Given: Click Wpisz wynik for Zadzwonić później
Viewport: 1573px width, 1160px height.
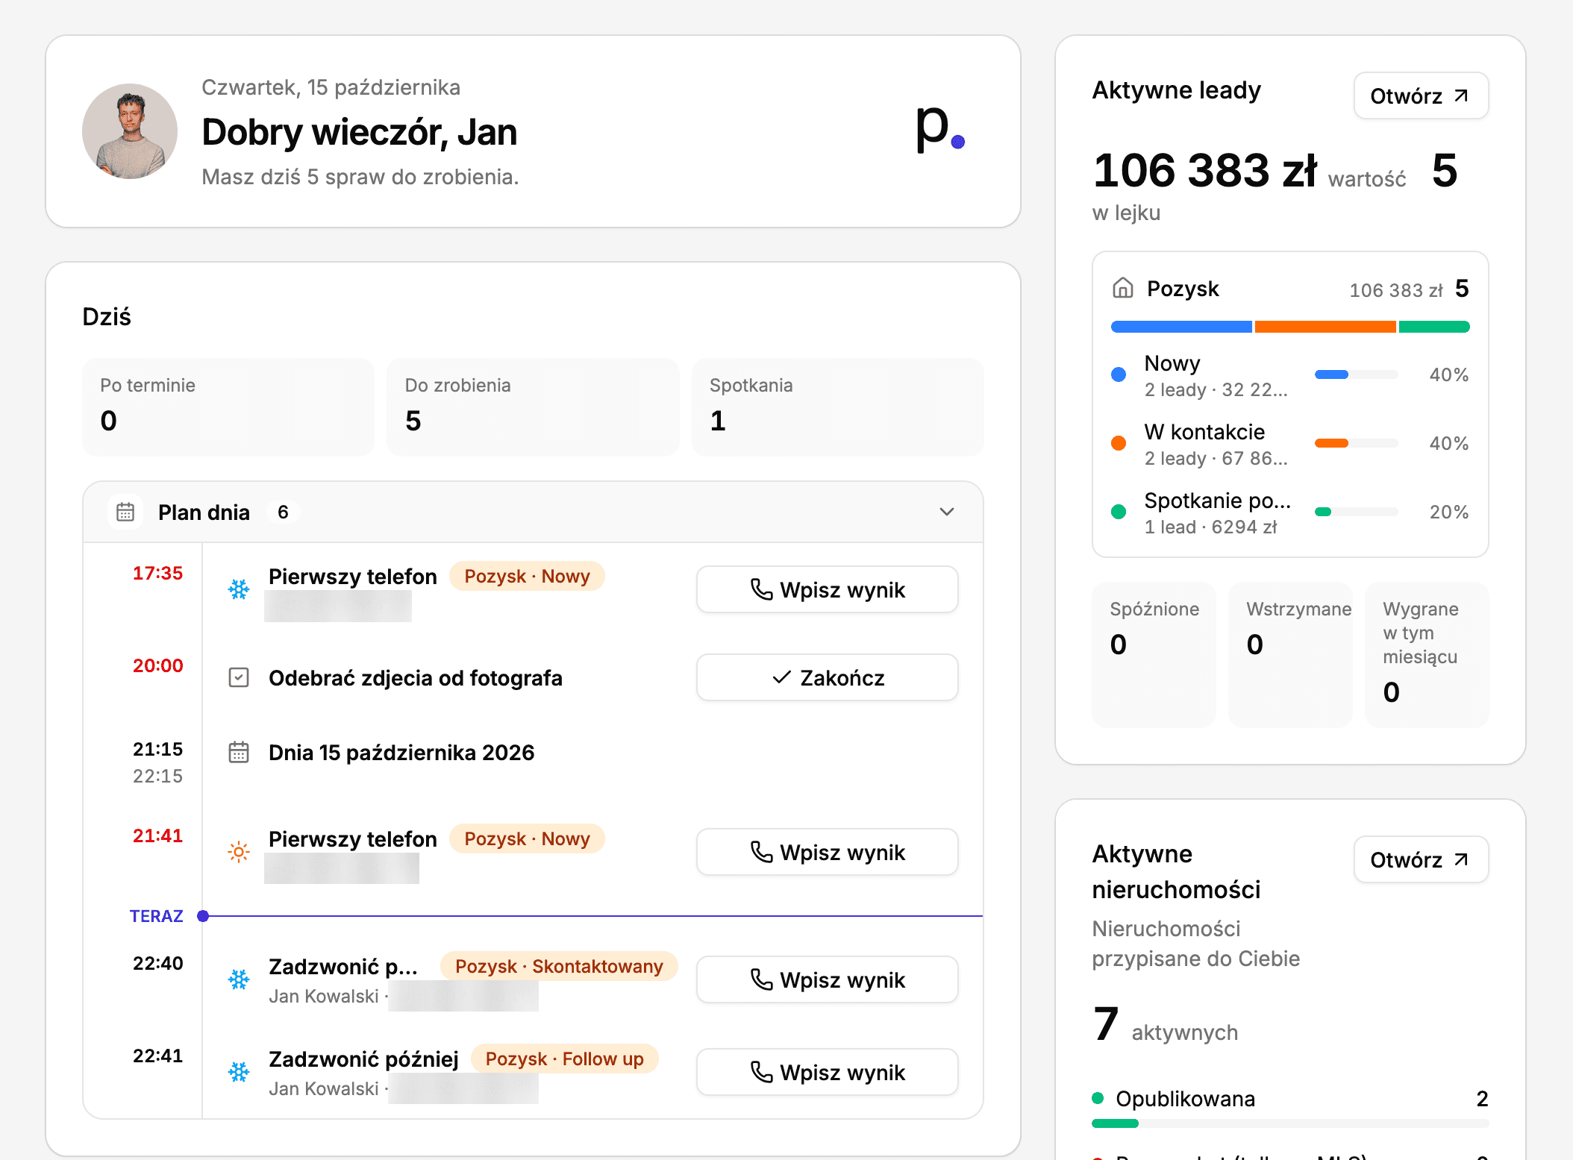Looking at the screenshot, I should 828,1072.
